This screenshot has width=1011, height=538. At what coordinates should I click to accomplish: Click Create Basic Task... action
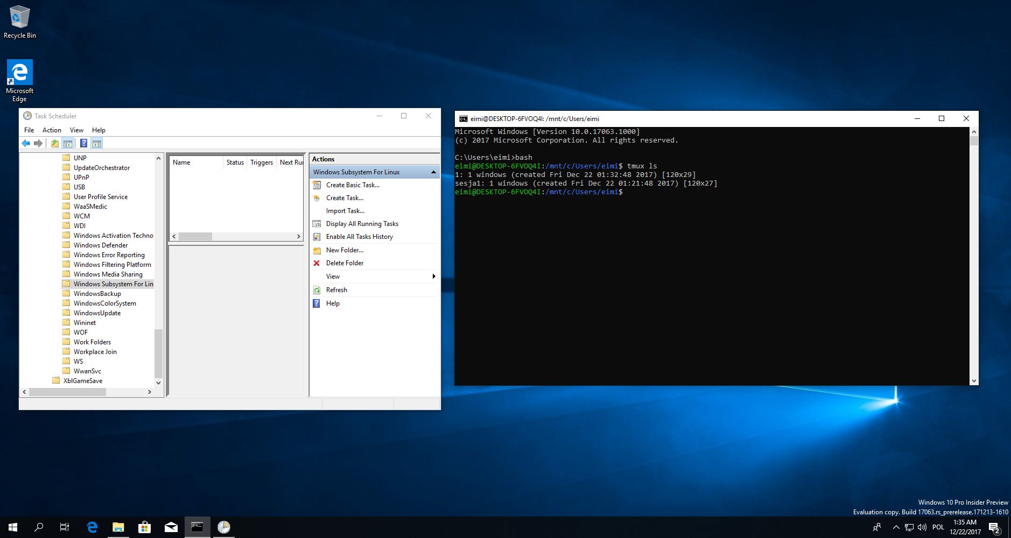tap(353, 185)
